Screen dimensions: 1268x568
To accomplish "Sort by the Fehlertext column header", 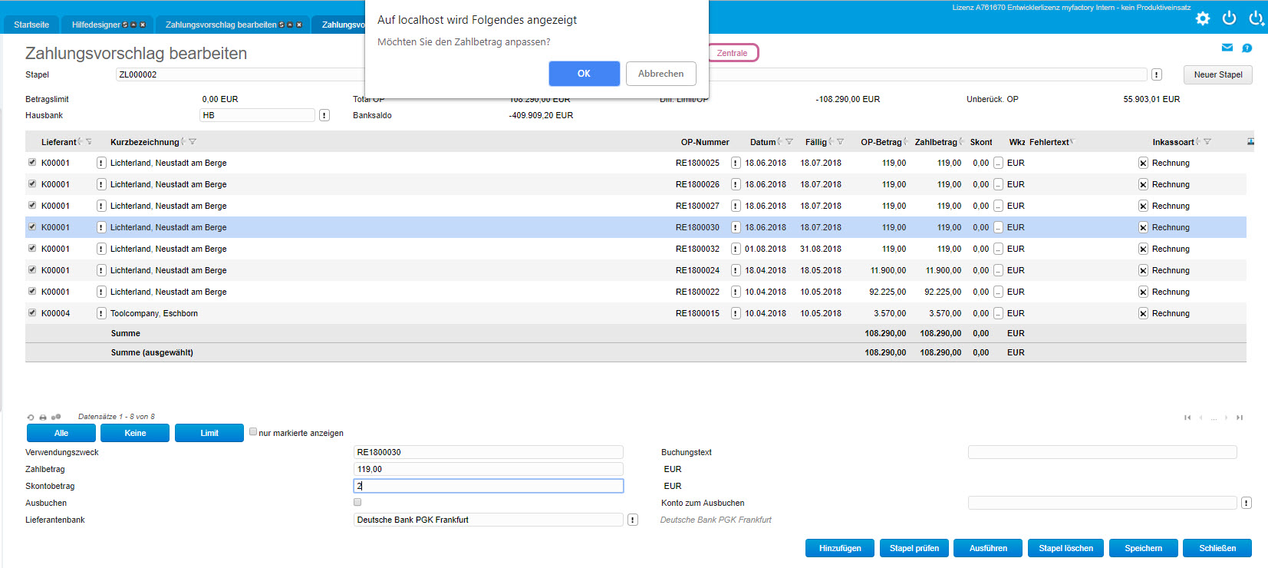I will pyautogui.click(x=1049, y=142).
